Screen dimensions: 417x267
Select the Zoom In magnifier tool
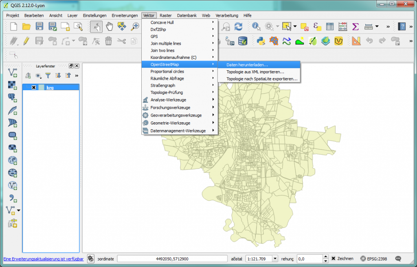[135, 26]
